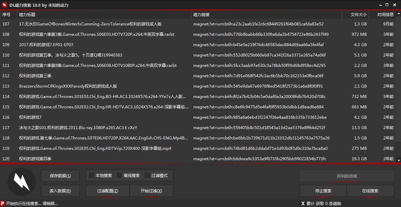Click magnet link starting b6deea9c5353
Screen dimensions: 401x207
click(260, 159)
